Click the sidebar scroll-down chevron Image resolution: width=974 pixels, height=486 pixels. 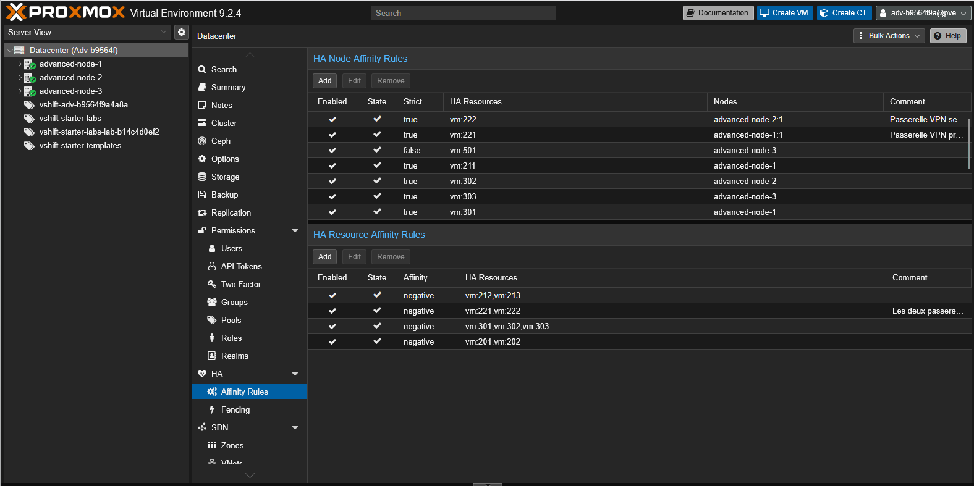[250, 476]
